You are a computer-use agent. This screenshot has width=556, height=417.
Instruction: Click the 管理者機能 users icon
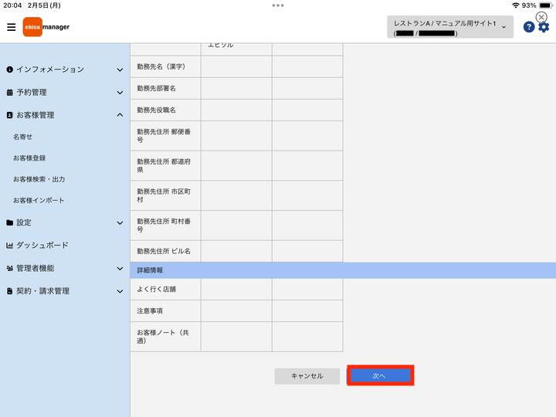[x=9, y=269]
